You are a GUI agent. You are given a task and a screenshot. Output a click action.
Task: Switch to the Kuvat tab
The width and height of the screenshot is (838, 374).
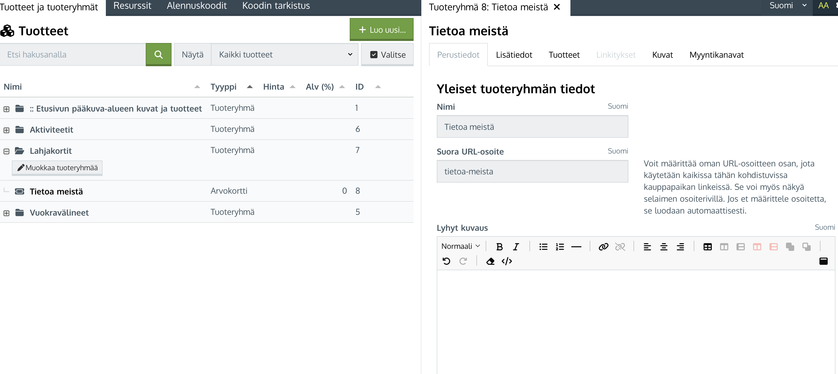click(x=662, y=55)
